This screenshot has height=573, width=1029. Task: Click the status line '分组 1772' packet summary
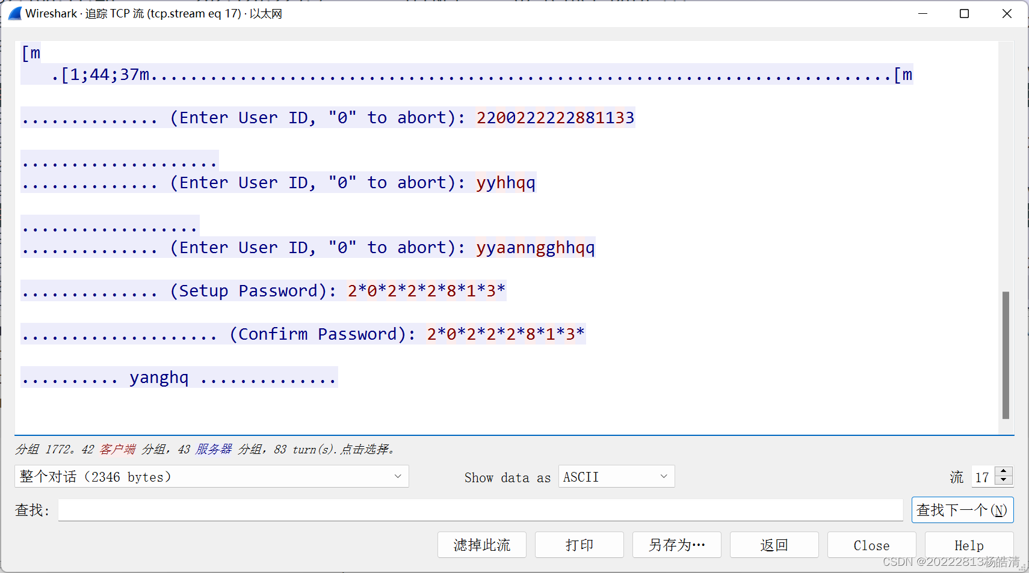[205, 449]
